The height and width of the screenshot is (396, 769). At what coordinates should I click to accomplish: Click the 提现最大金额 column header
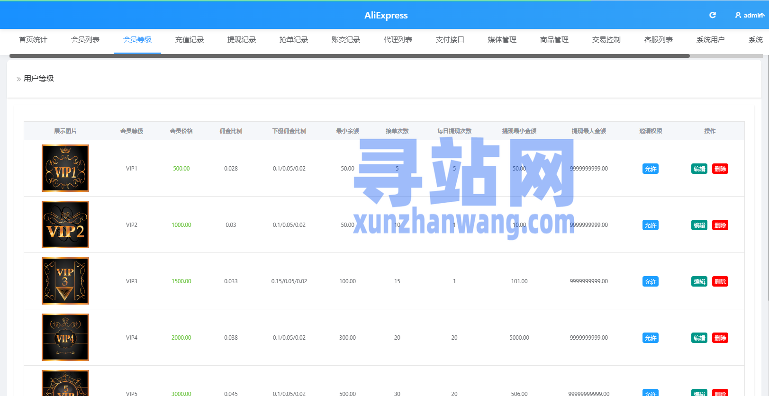[589, 131]
